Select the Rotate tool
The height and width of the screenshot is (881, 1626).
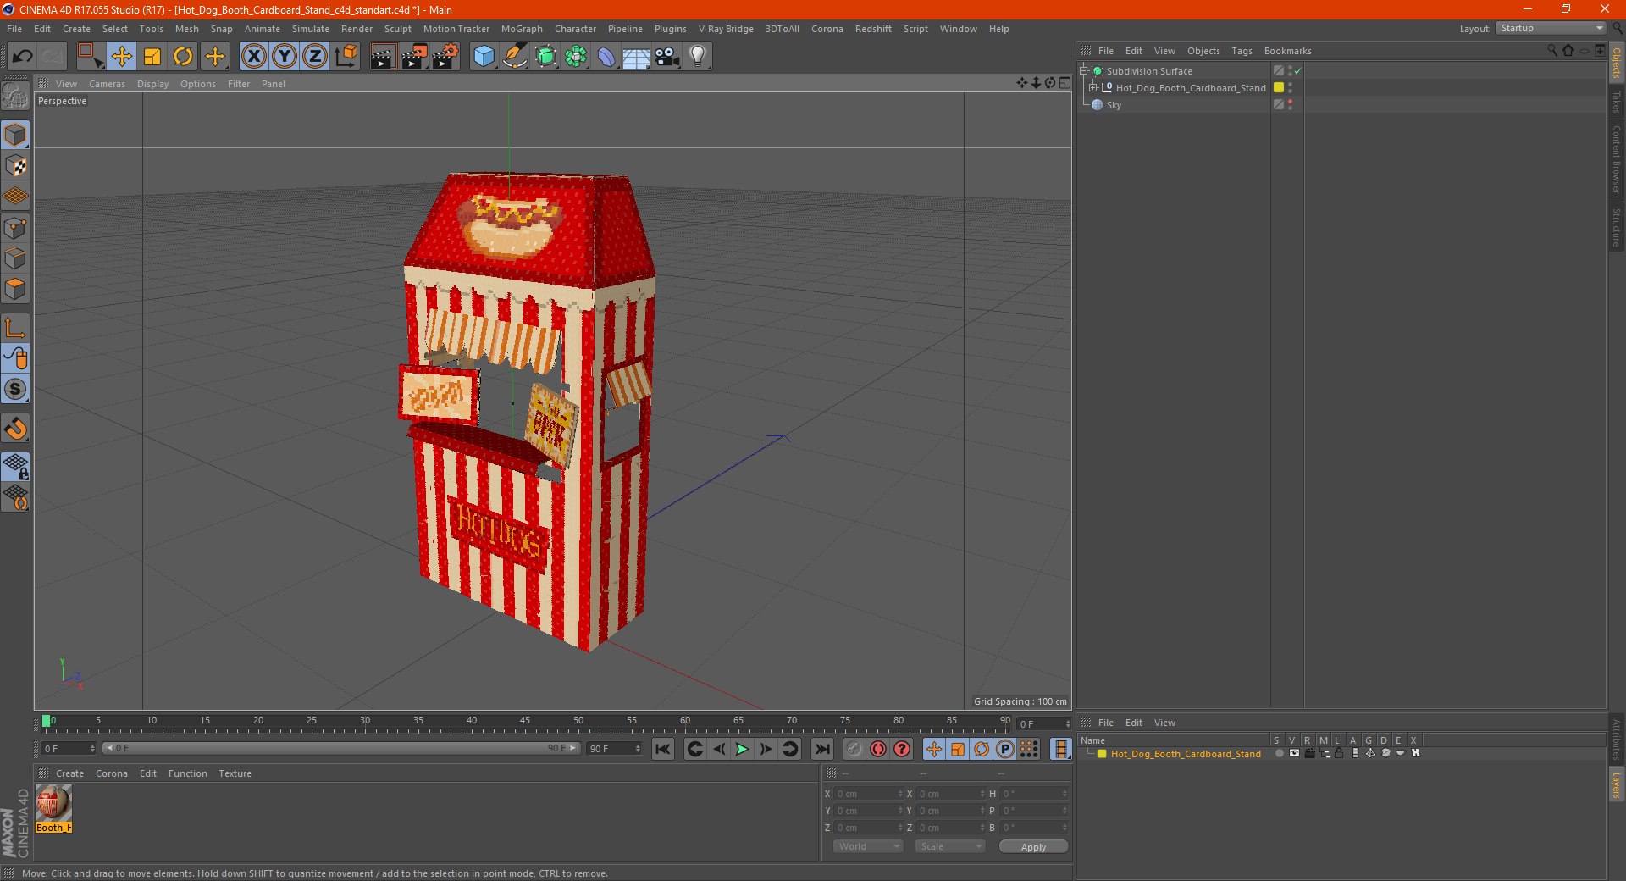(x=183, y=57)
